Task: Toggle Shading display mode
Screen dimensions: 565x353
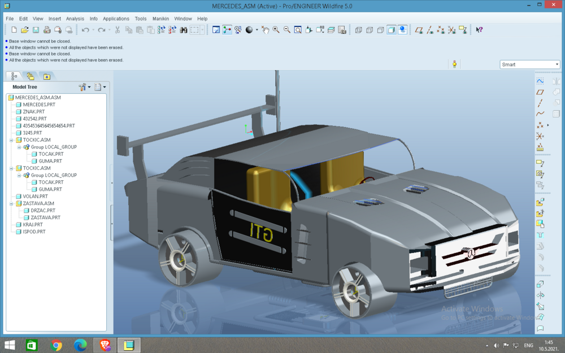Action: pyautogui.click(x=392, y=30)
